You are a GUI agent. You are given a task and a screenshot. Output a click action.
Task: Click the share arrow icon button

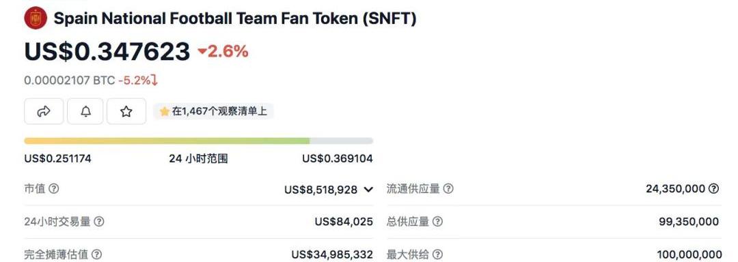[44, 111]
